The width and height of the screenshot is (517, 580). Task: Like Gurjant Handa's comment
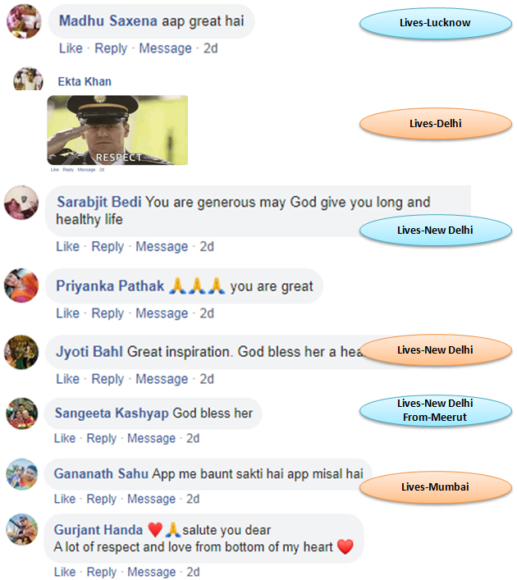(x=65, y=572)
